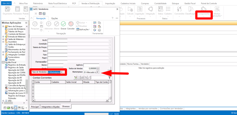Click the Alterar pencil icon
The width and height of the screenshot is (237, 115).
click(56, 24)
